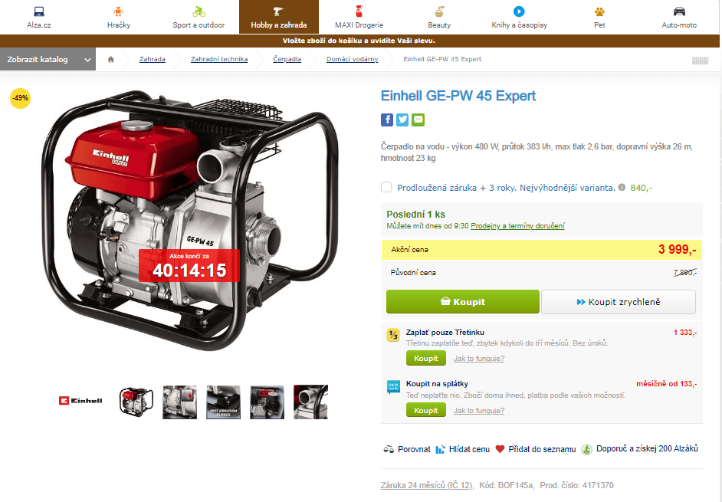
Task: Open warranty info tooltip icon
Action: pyautogui.click(x=622, y=188)
